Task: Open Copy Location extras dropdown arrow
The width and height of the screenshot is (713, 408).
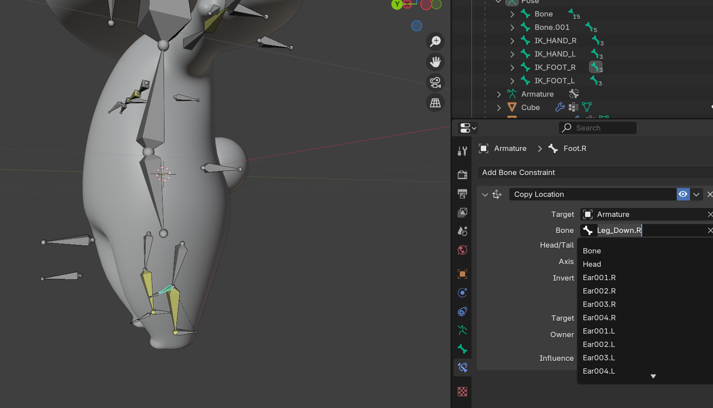Action: coord(696,194)
